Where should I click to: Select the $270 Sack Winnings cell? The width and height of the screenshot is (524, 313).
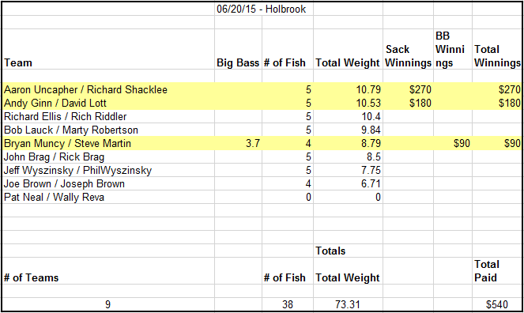pos(408,89)
